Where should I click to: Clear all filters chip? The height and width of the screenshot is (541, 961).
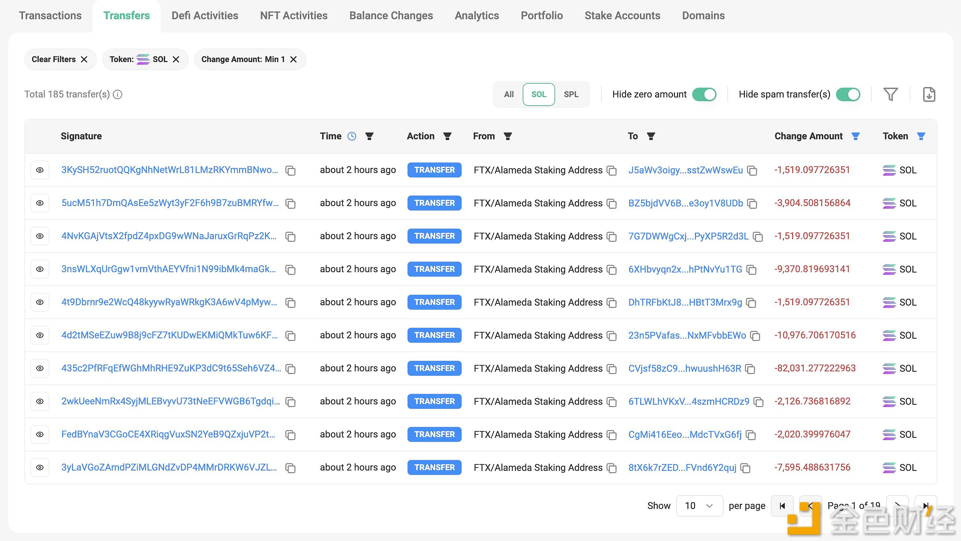point(60,59)
